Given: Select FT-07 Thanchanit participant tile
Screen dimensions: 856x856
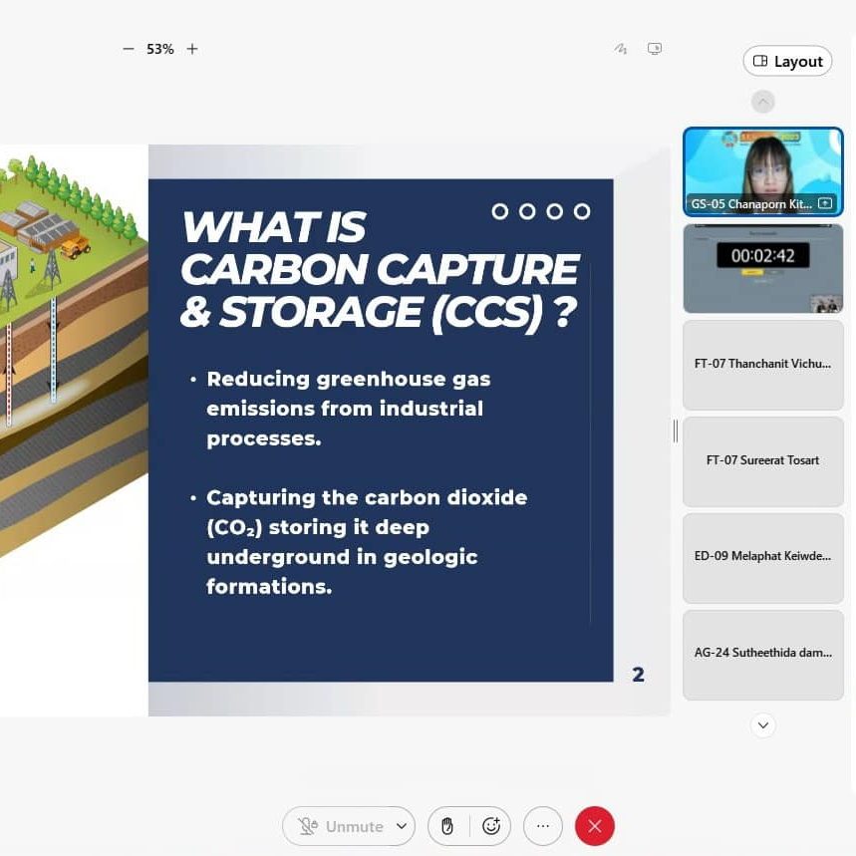Looking at the screenshot, I should 762,364.
